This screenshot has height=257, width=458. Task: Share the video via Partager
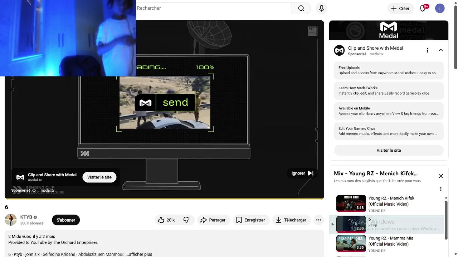(213, 220)
